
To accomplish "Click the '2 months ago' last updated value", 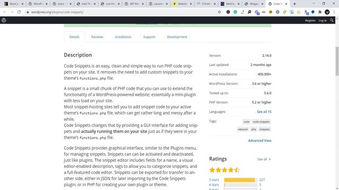I will click(x=261, y=65).
